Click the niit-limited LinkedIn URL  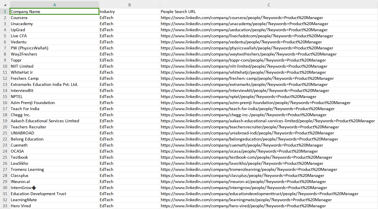244,66
